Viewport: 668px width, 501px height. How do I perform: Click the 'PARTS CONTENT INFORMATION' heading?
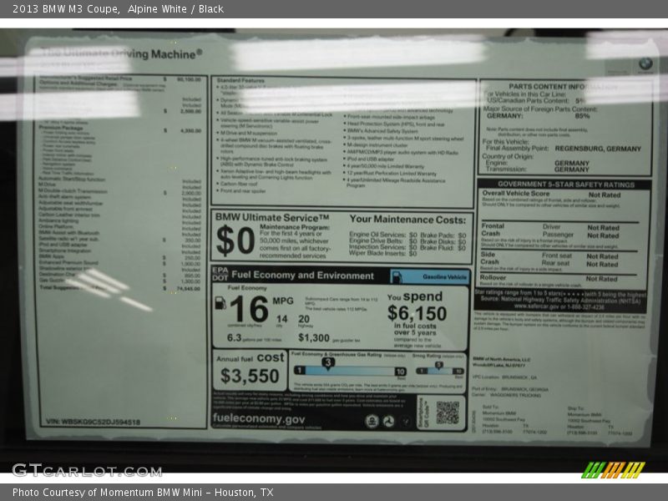[x=562, y=87]
